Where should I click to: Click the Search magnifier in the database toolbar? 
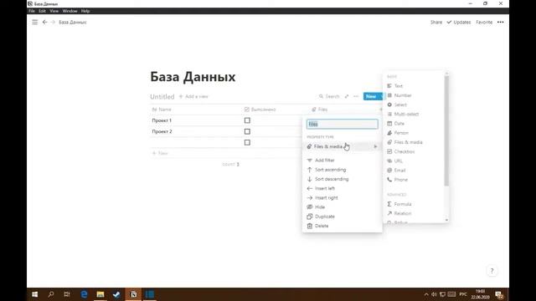(321, 97)
